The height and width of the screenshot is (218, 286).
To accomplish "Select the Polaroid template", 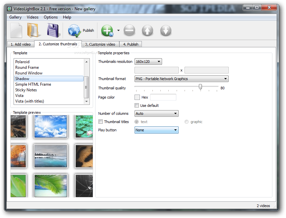I will [49, 62].
